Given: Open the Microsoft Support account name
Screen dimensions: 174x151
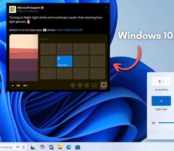Looking at the screenshot, I should coord(29,8).
